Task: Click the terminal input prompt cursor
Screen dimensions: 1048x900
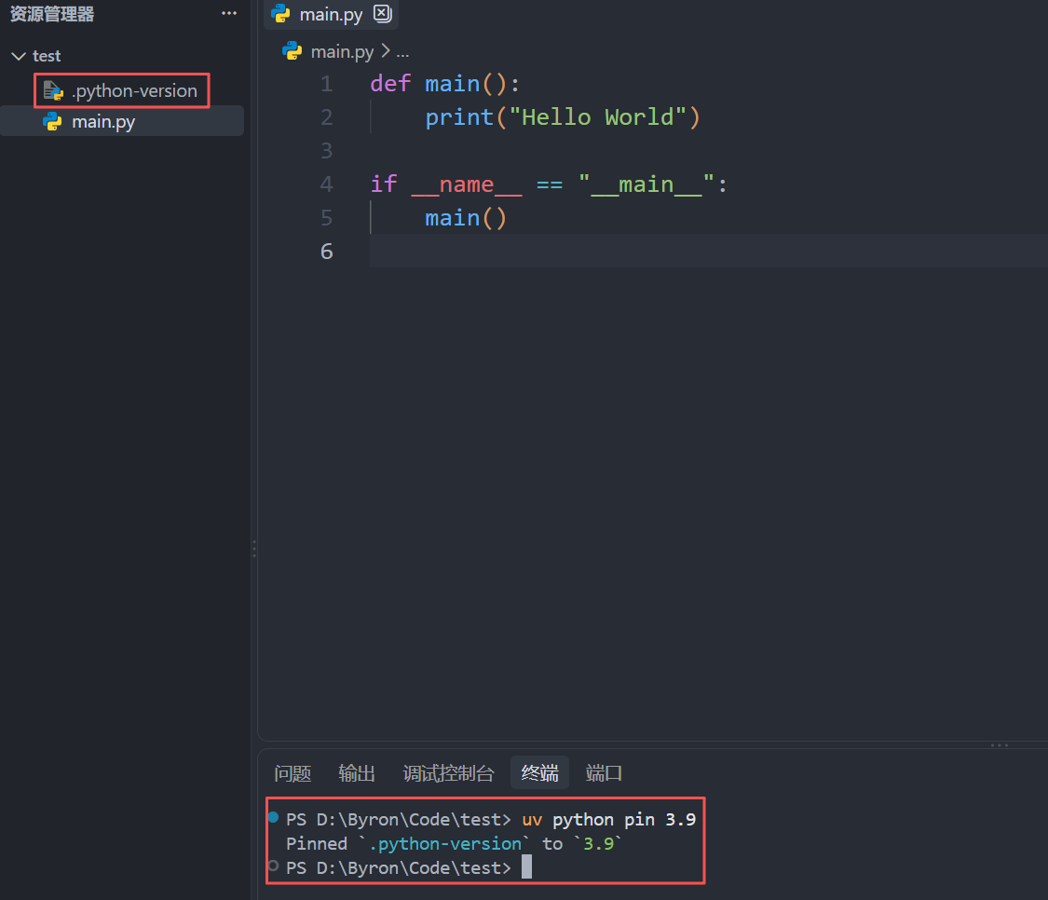Action: click(x=526, y=867)
